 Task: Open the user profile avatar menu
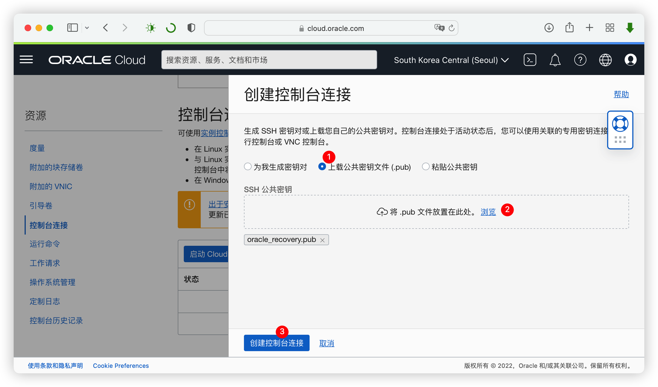[630, 60]
